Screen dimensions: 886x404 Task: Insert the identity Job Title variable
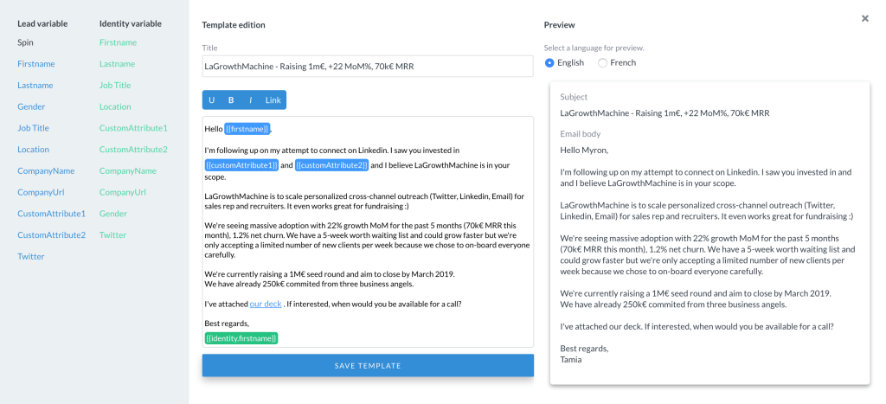click(x=115, y=86)
